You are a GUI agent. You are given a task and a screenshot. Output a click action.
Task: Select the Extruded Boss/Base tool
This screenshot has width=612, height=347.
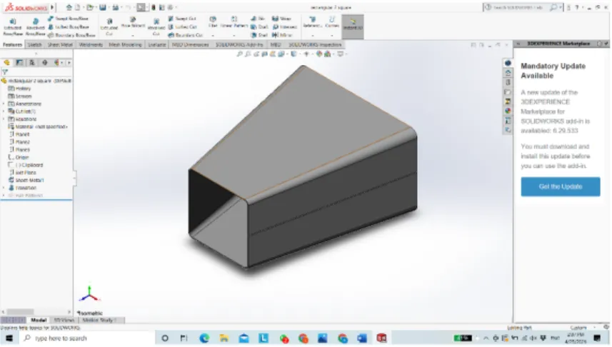click(x=12, y=27)
